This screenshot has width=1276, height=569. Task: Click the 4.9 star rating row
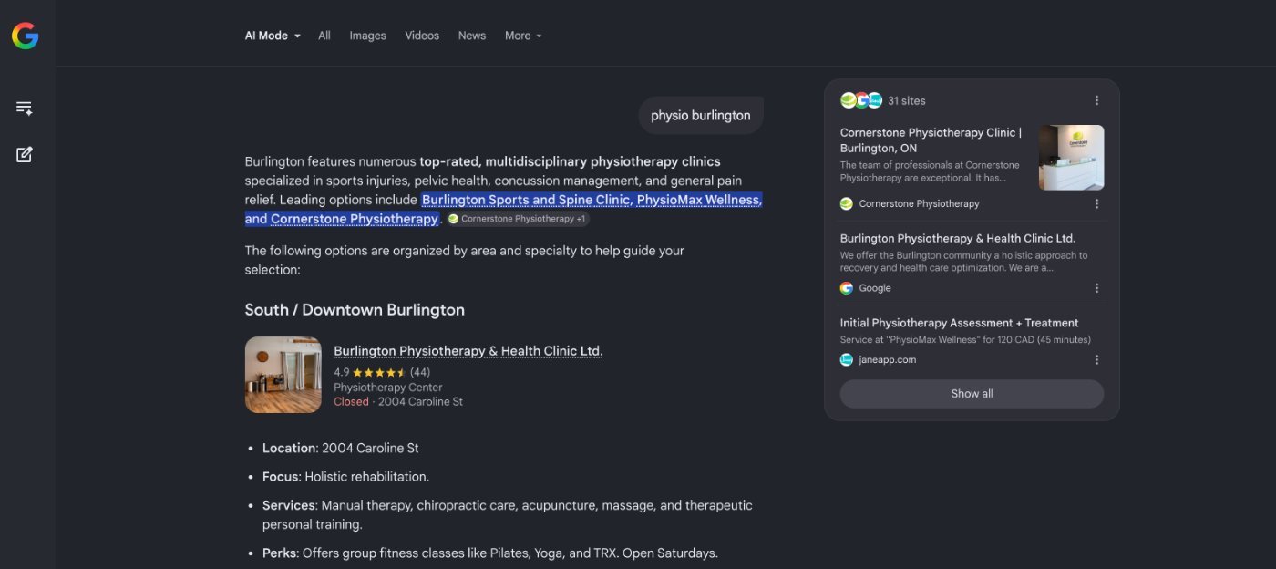pos(382,372)
